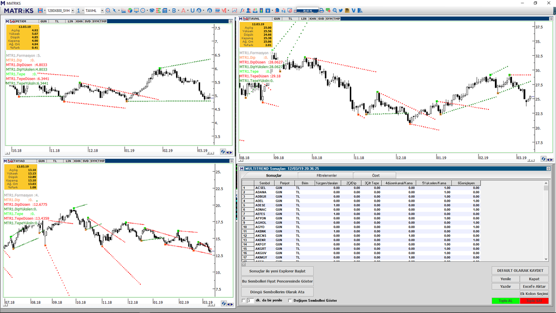Viewport: 556px width, 313px height.
Task: Toggle SVD in the TAVHL chart header
Action: click(x=321, y=19)
